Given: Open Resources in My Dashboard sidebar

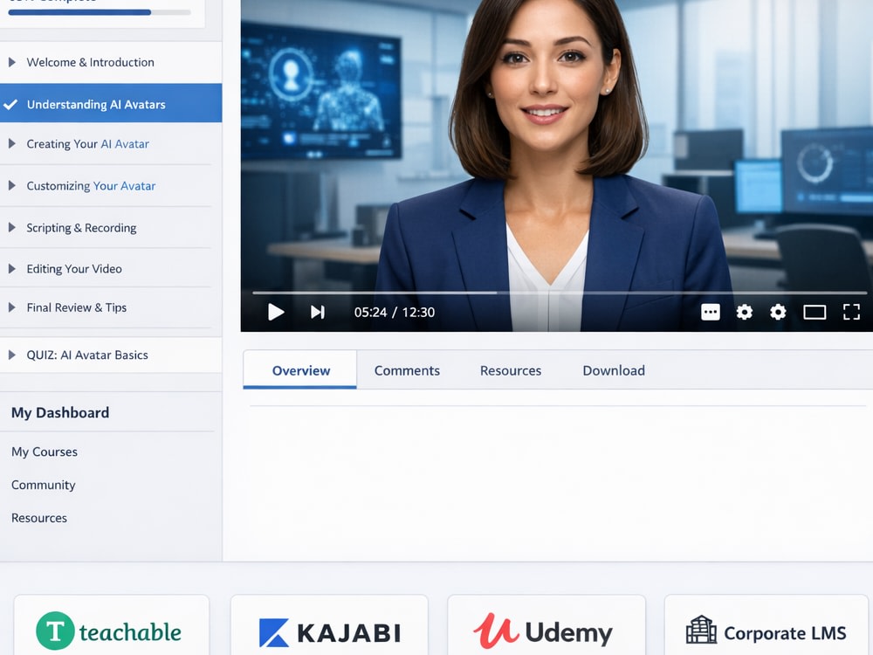Looking at the screenshot, I should [39, 518].
